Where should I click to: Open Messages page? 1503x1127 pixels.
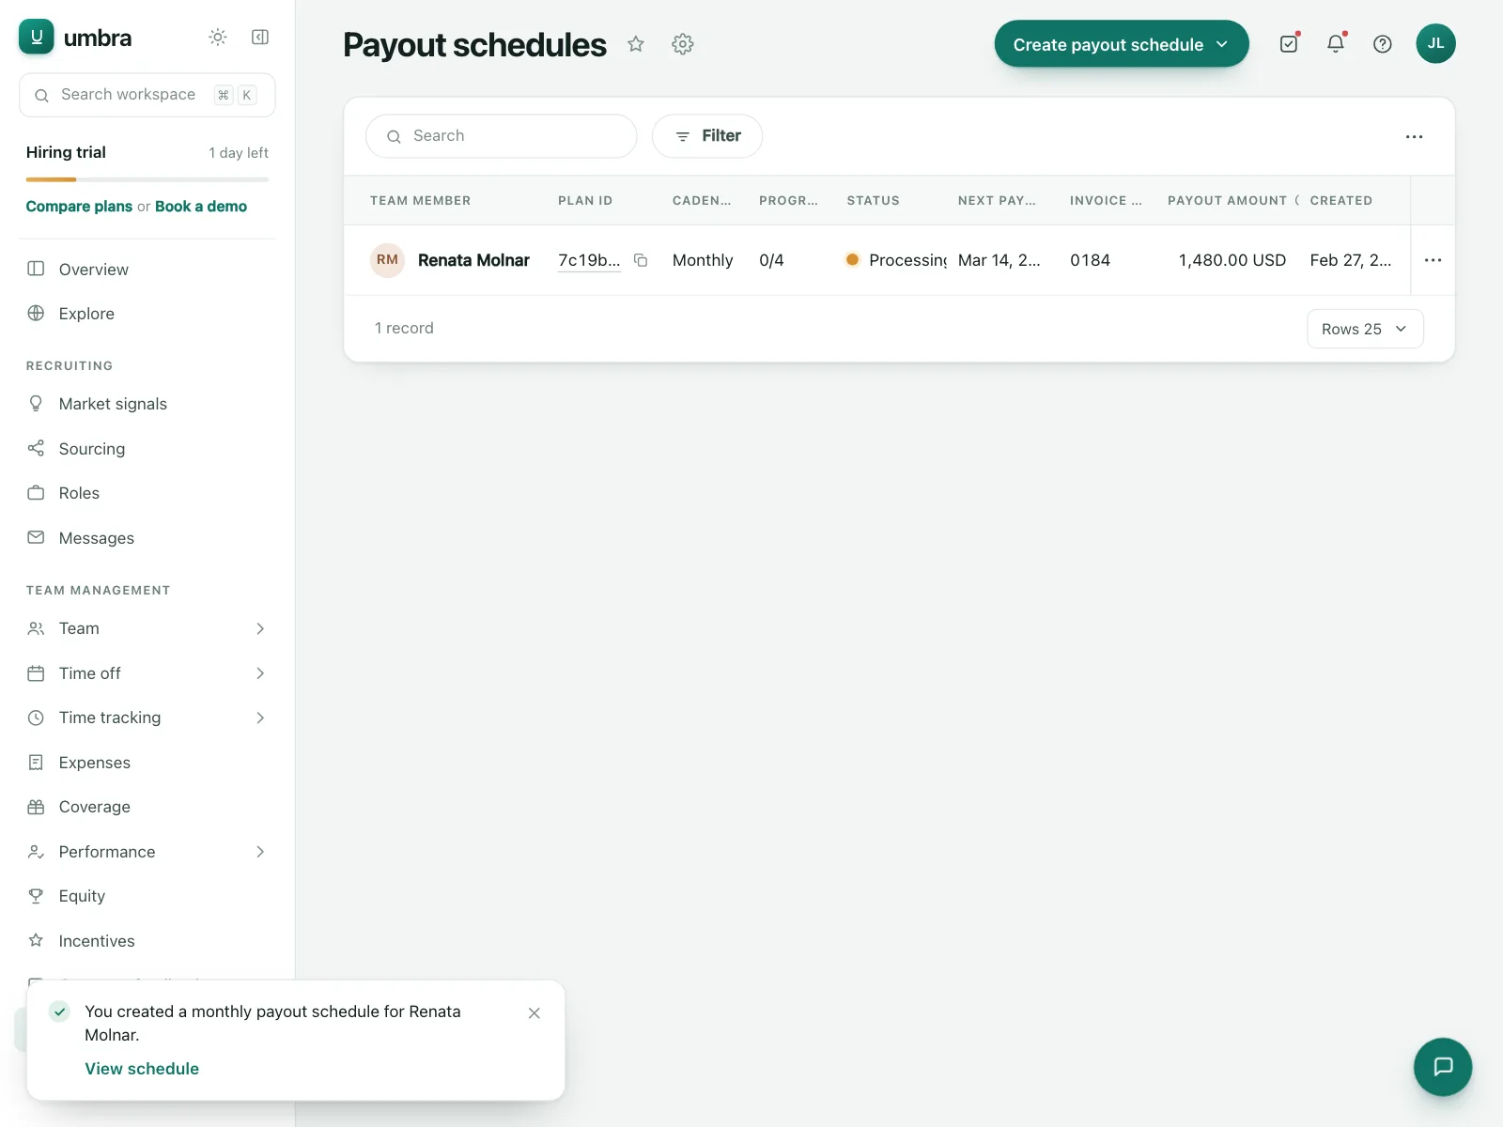(x=147, y=538)
